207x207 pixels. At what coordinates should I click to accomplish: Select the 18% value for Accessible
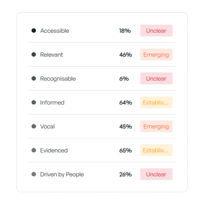125,31
